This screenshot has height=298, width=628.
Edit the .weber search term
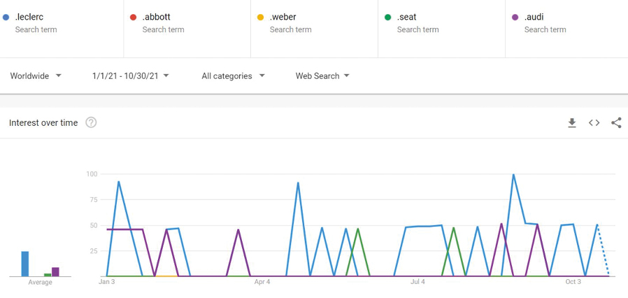(283, 17)
